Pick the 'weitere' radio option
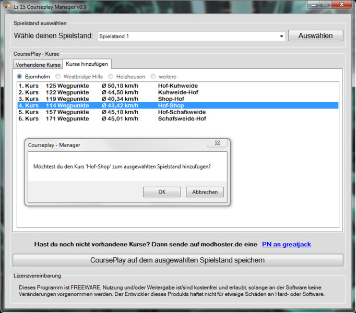356x313 pixels. pos(153,77)
